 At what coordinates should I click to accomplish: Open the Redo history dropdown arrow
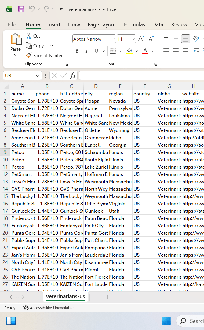[x=53, y=9]
